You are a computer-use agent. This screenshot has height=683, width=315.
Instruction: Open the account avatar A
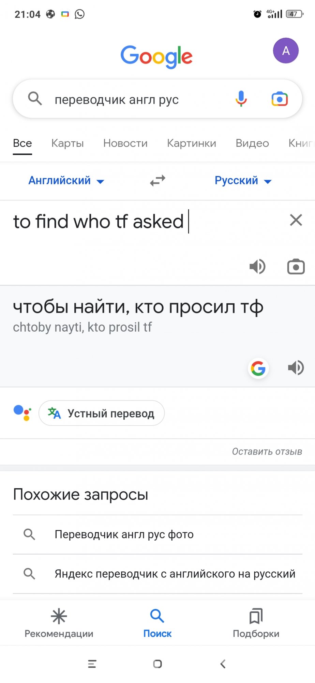click(286, 51)
